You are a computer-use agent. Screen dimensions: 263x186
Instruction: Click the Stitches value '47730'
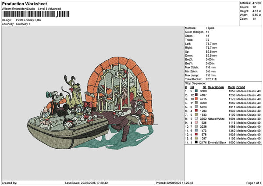coord(256,3)
